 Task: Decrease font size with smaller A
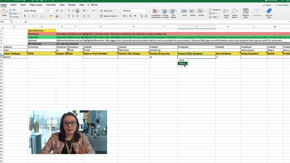pos(62,11)
